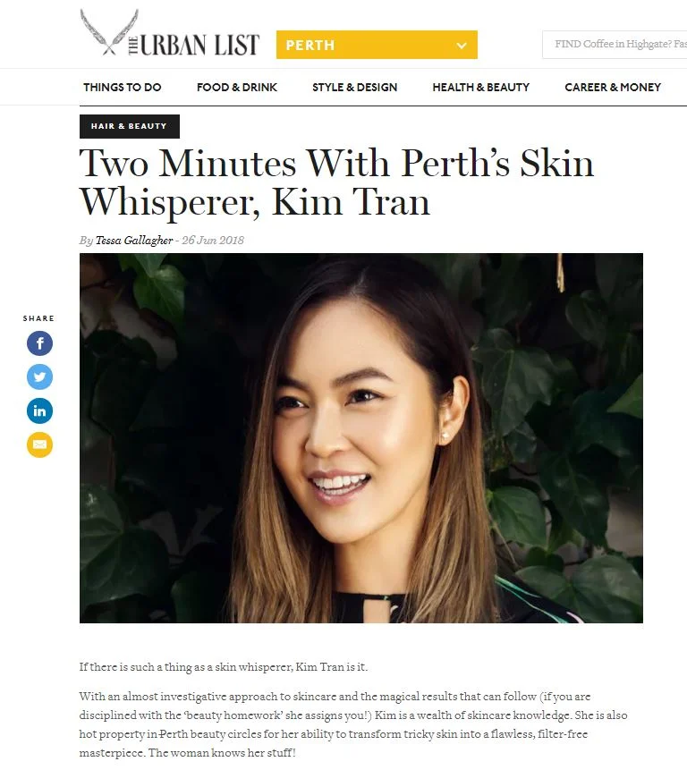Open Health & Beauty menu
The width and height of the screenshot is (687, 770).
pos(480,88)
